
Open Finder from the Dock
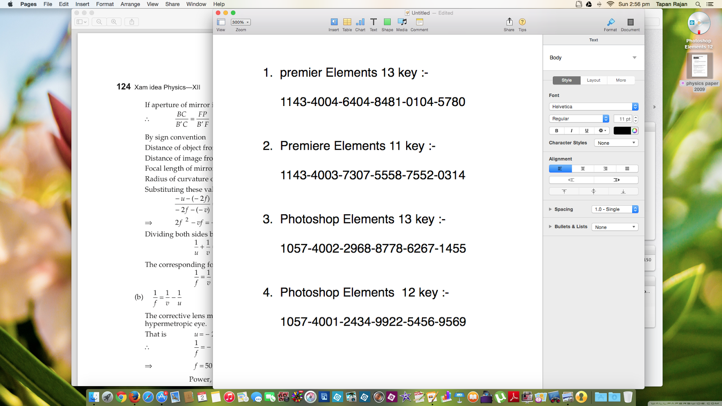94,397
